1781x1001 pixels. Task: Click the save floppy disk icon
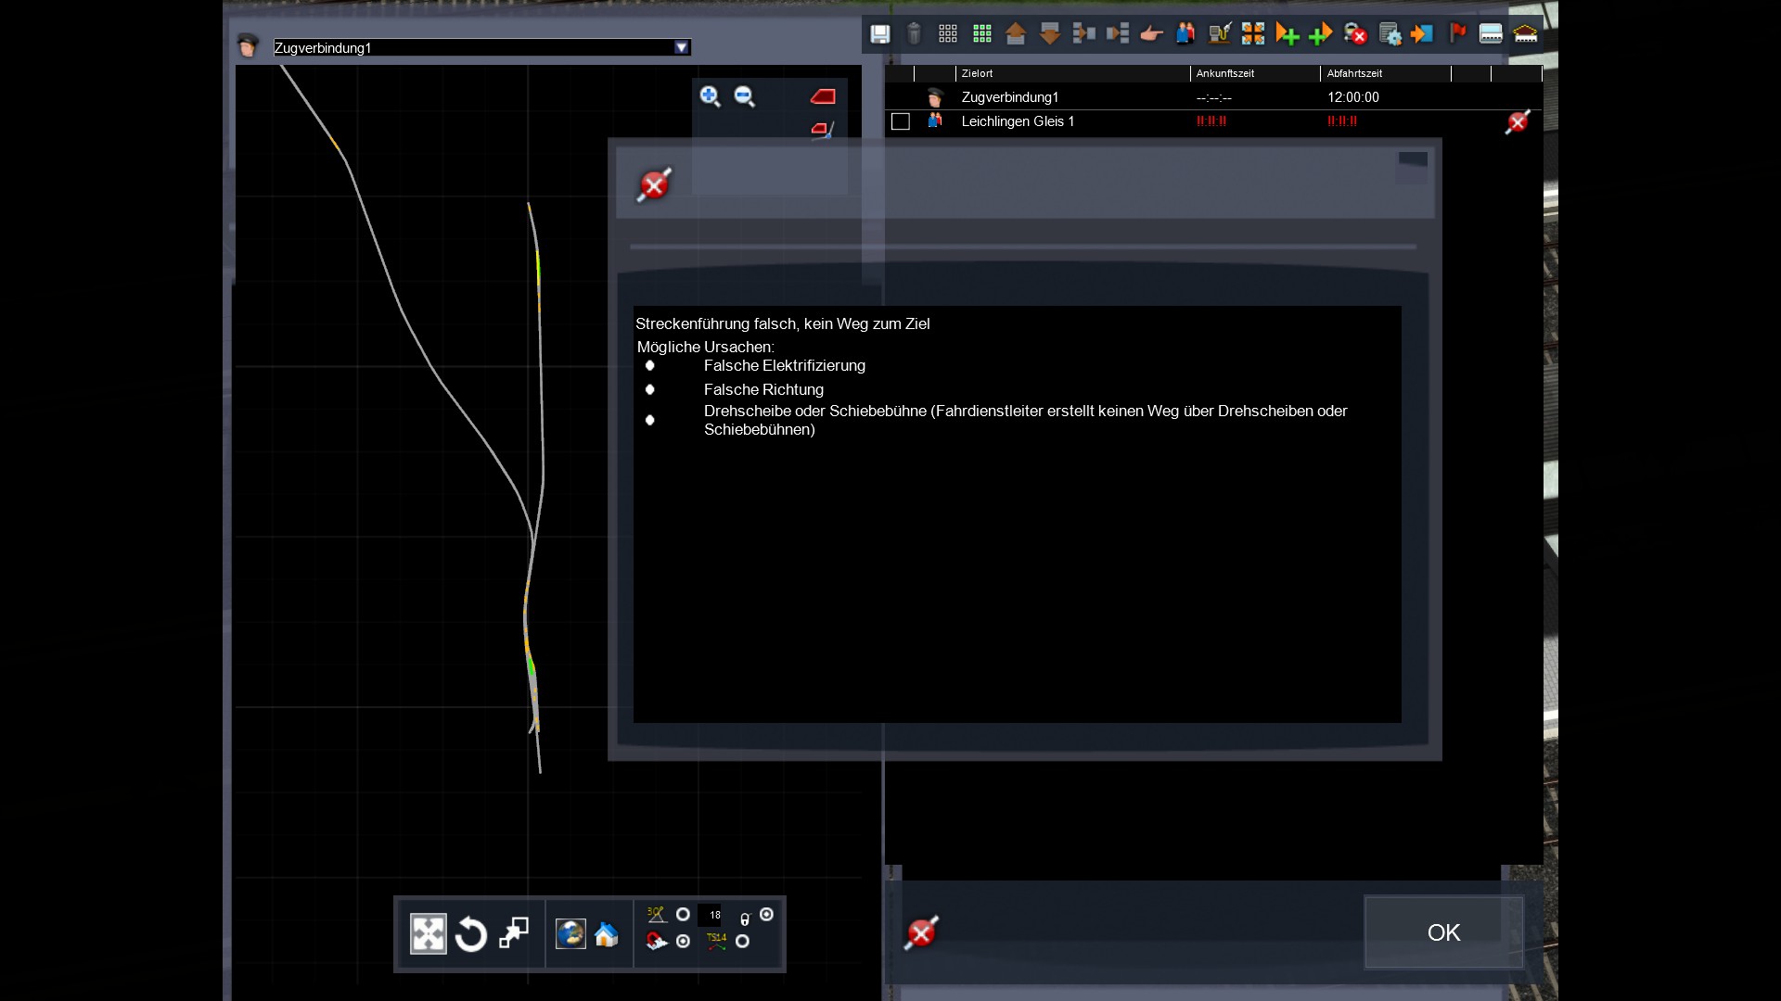(879, 34)
